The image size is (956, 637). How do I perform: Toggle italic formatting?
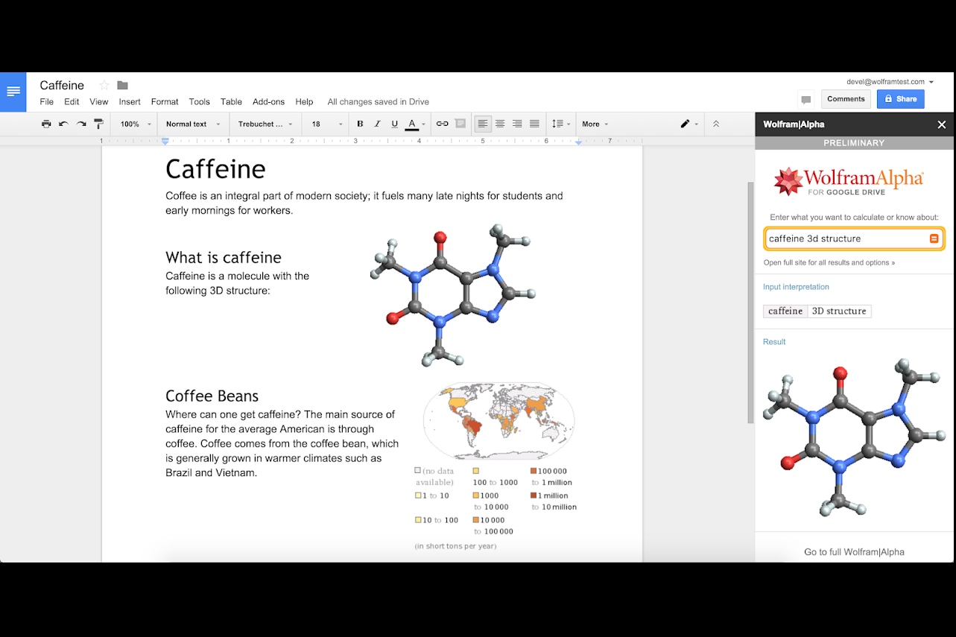pos(377,124)
